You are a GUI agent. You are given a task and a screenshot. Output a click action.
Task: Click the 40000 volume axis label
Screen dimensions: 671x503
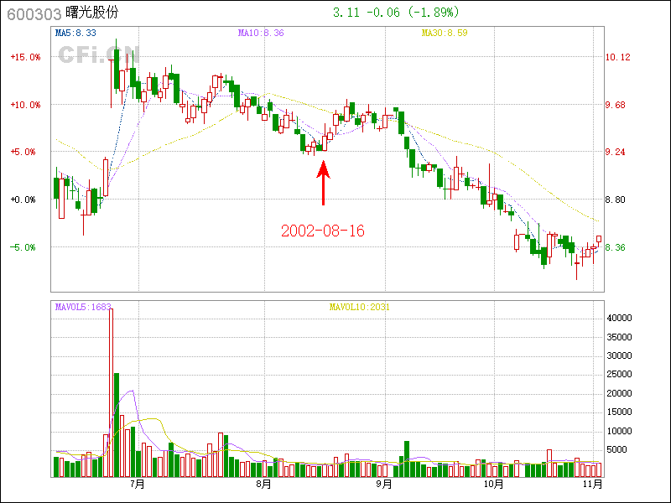coord(619,318)
